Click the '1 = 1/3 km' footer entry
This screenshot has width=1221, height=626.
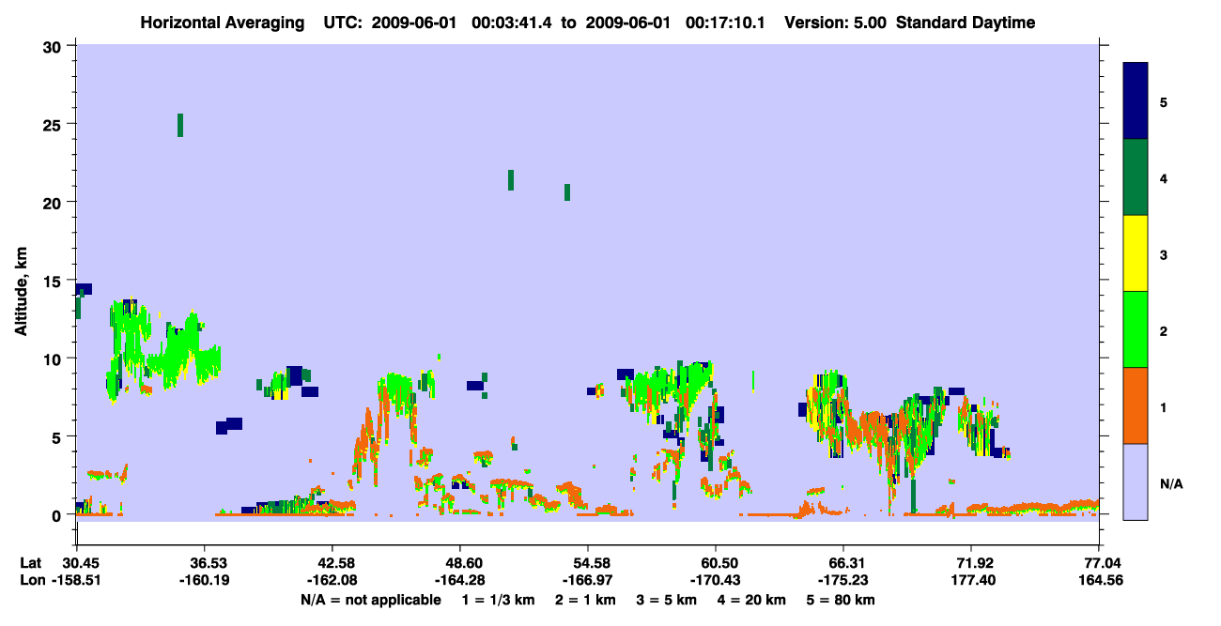[500, 600]
